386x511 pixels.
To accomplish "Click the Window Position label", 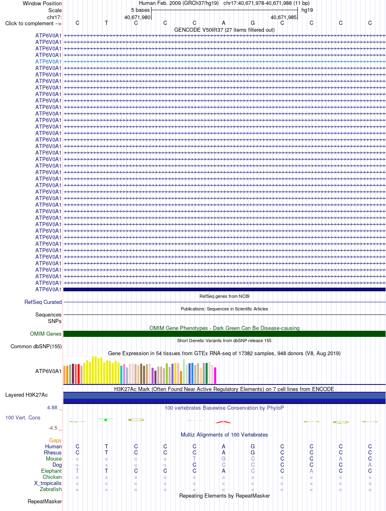I will pyautogui.click(x=42, y=4).
